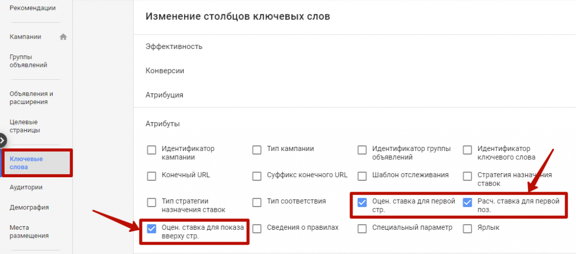
Task: Open Ключевые слова in the sidebar
Action: [x=26, y=163]
